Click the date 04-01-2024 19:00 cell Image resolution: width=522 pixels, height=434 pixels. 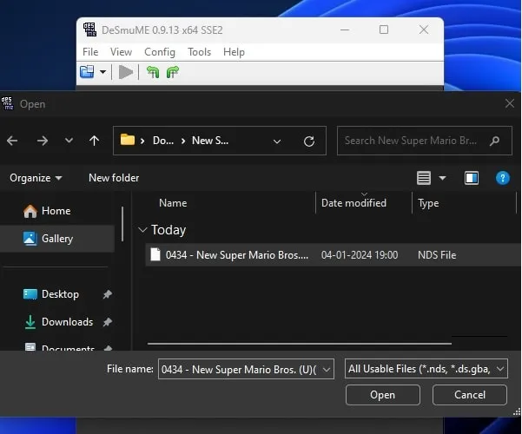click(360, 255)
